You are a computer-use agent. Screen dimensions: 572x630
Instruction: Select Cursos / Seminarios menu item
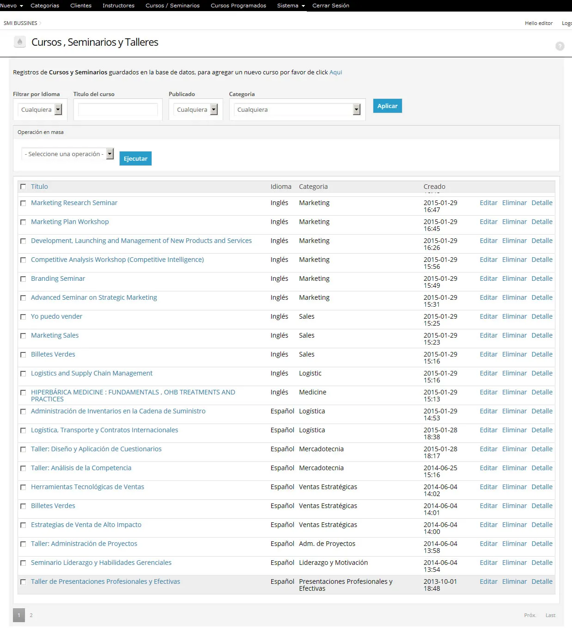172,6
